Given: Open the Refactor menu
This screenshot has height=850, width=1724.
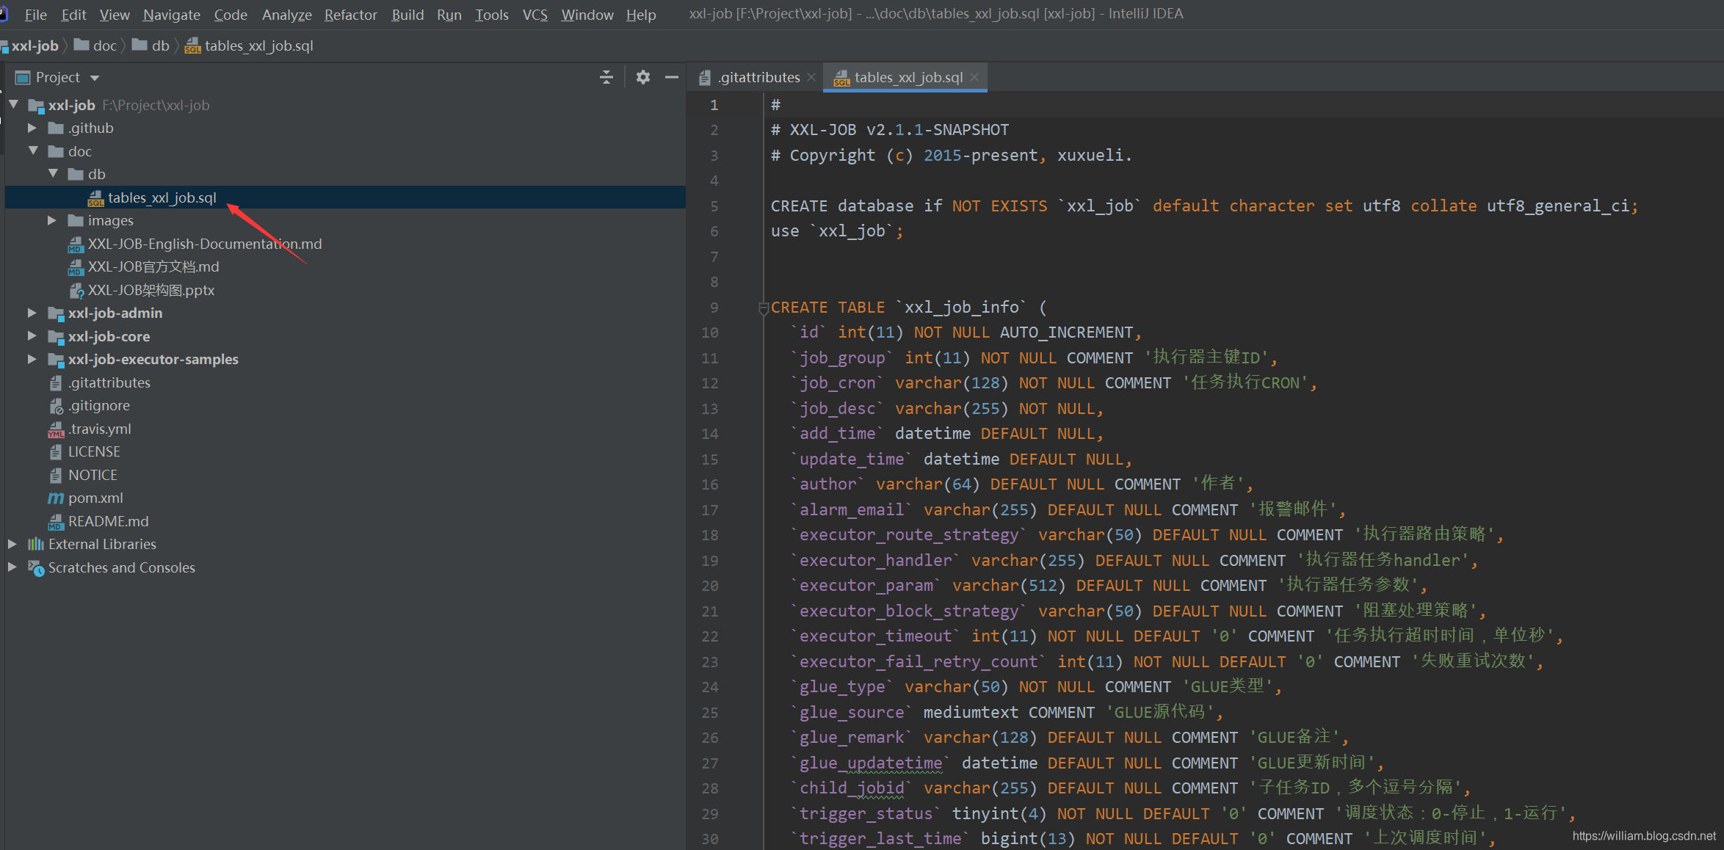Looking at the screenshot, I should point(351,15).
